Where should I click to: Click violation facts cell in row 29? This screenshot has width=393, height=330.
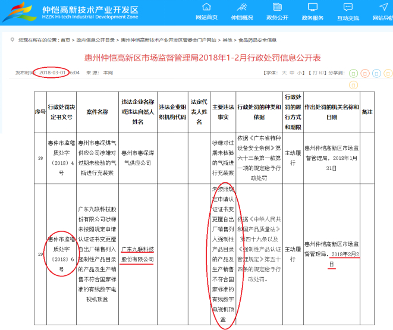223,254
